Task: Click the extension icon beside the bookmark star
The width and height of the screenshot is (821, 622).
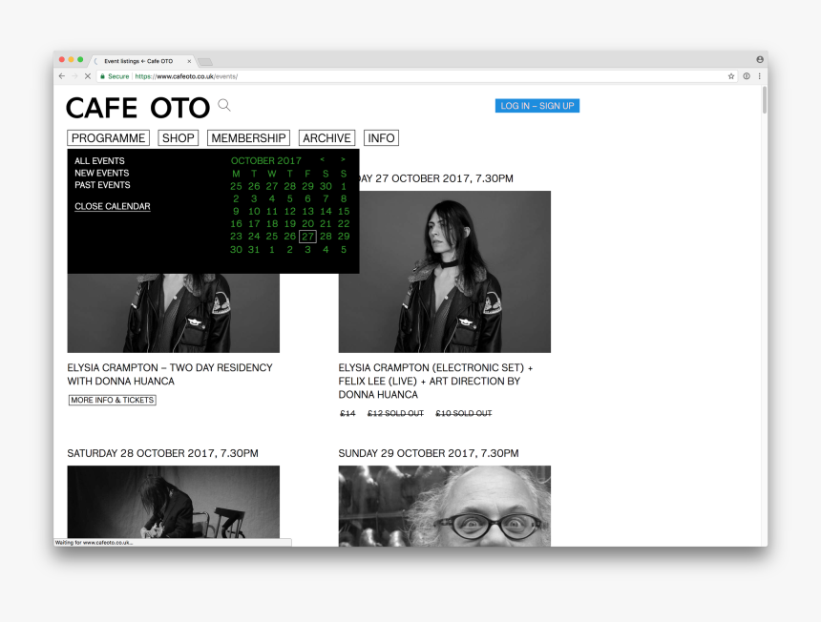Action: pyautogui.click(x=747, y=76)
